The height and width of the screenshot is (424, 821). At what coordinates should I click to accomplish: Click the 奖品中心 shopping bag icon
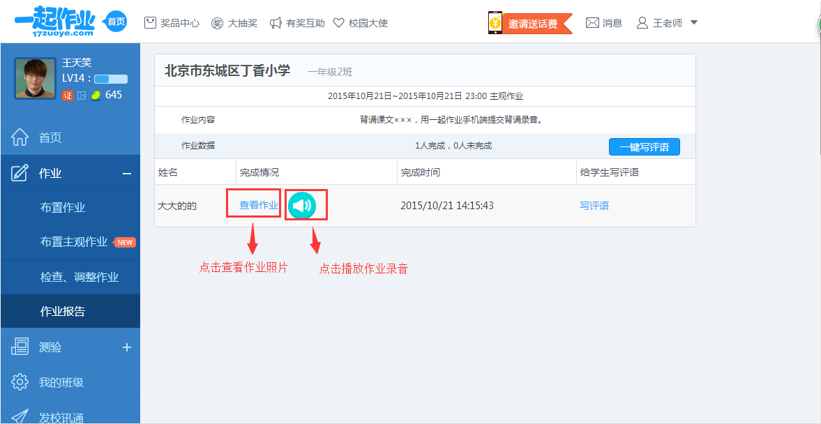click(150, 23)
